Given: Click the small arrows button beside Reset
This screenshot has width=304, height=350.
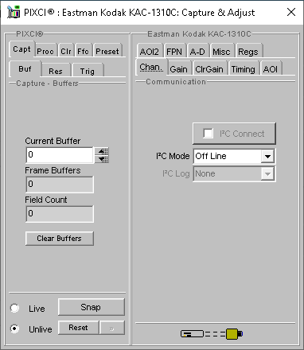Looking at the screenshot, I should pyautogui.click(x=112, y=328).
